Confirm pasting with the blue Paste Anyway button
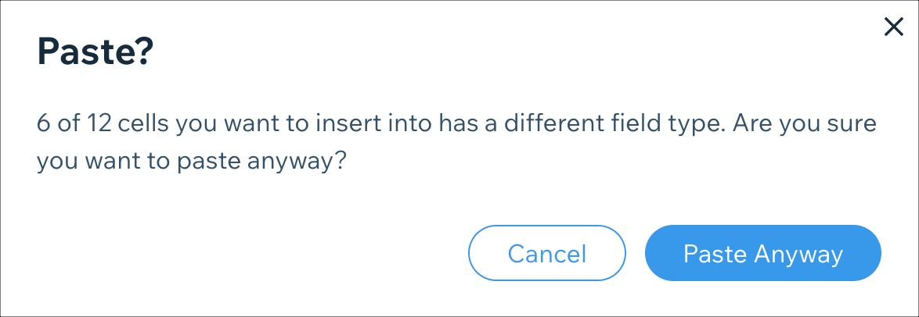This screenshot has height=317, width=919. coord(763,253)
